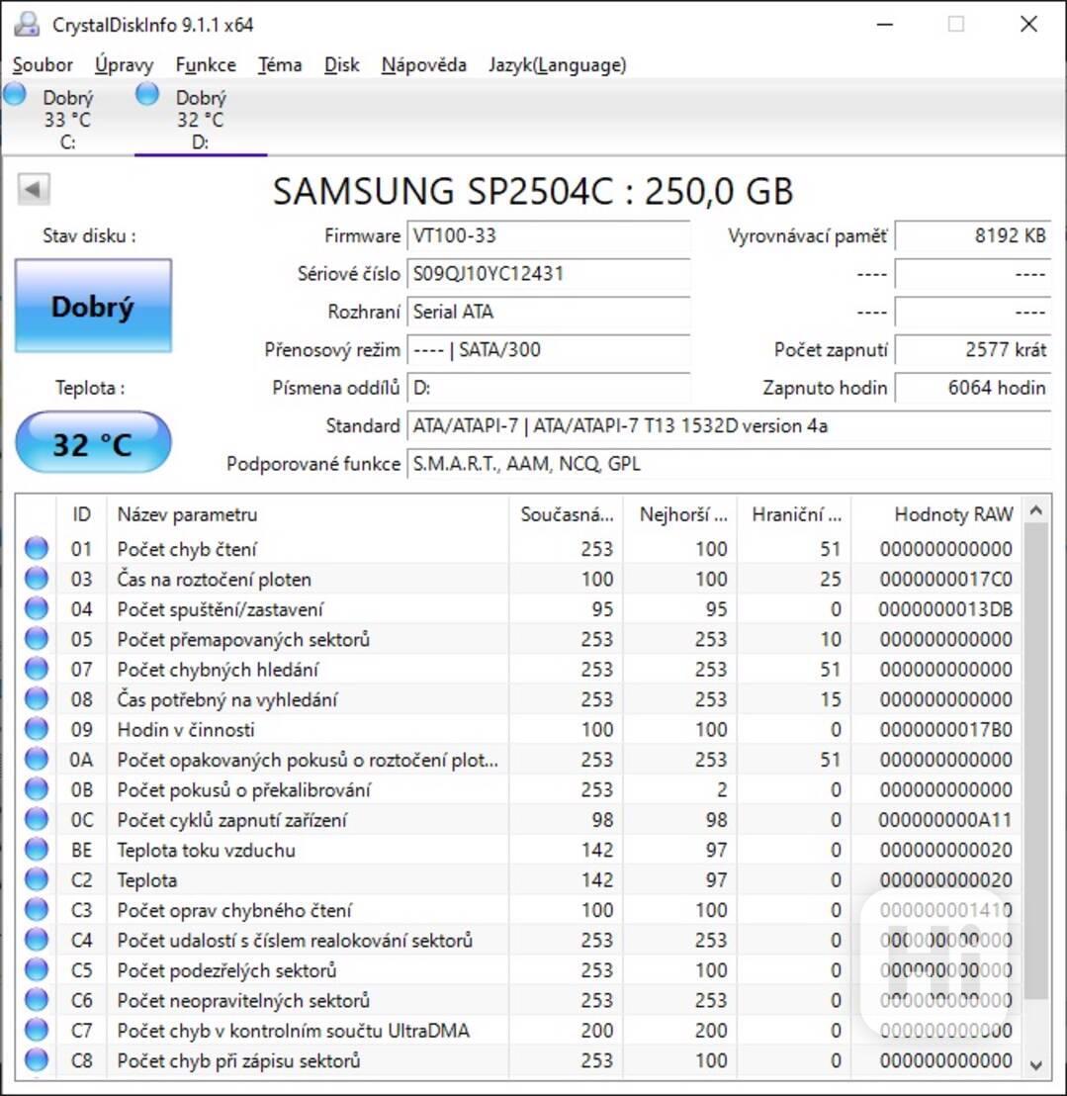
Task: Click the Nejhorší column header
Action: point(680,514)
